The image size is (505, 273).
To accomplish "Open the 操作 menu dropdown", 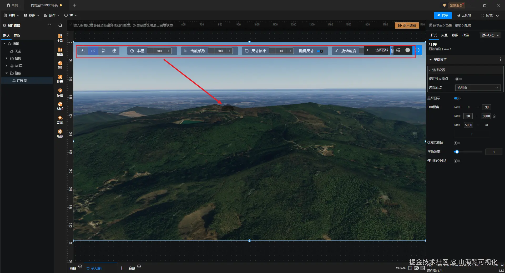I will pyautogui.click(x=52, y=15).
